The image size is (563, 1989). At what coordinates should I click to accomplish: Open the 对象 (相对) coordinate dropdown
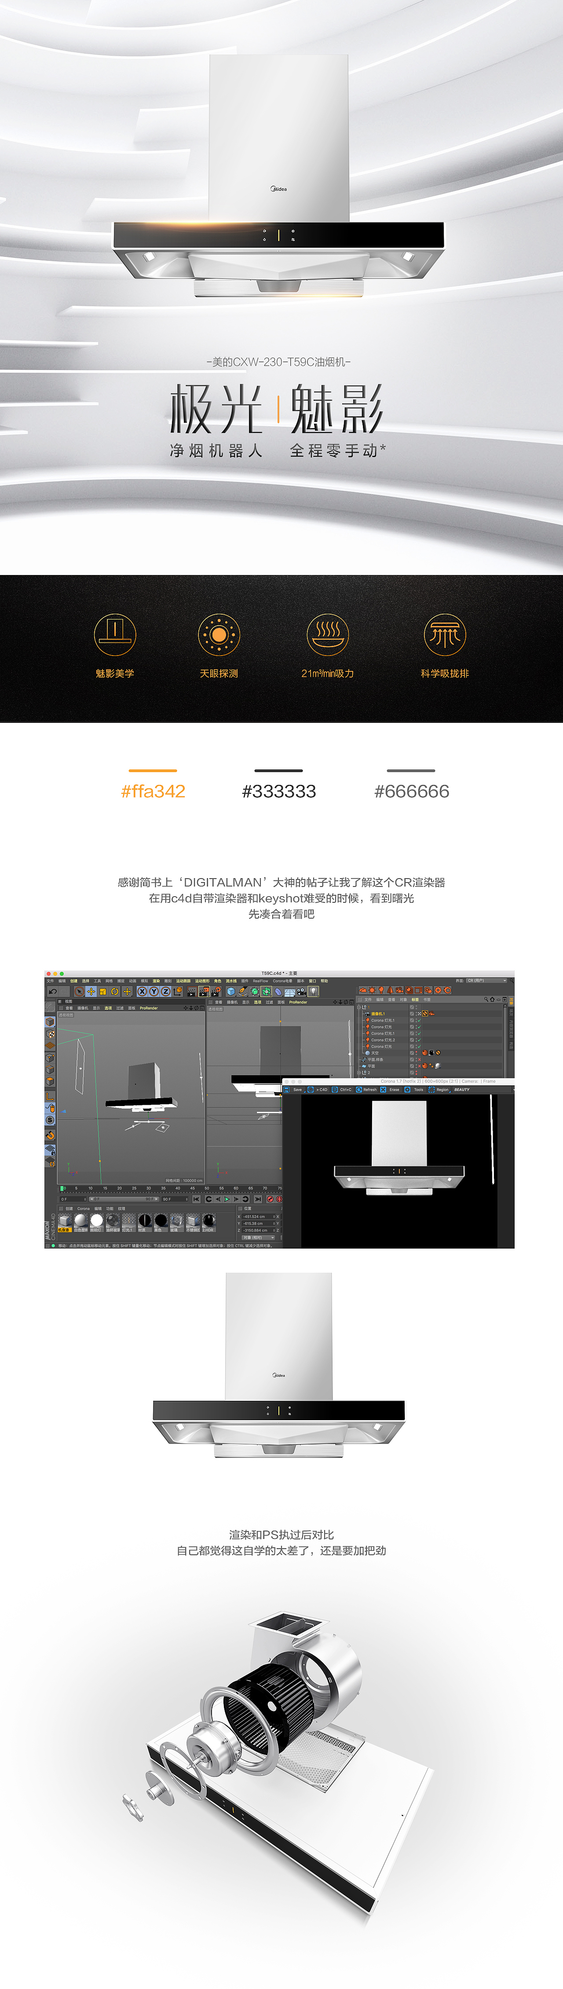click(259, 1238)
